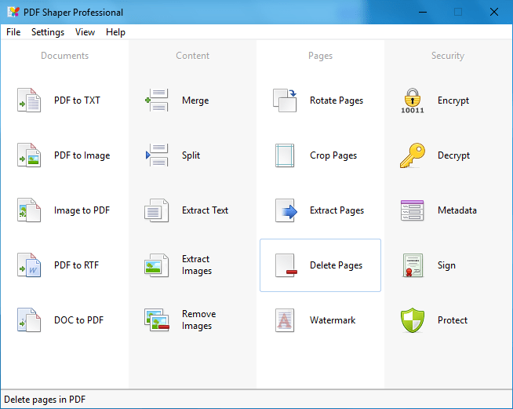Screen dimensions: 513x409
Task: Click the Crop Pages icon
Action: coord(285,155)
